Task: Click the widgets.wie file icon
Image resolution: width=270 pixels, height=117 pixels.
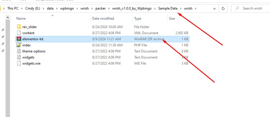Action: point(19,63)
